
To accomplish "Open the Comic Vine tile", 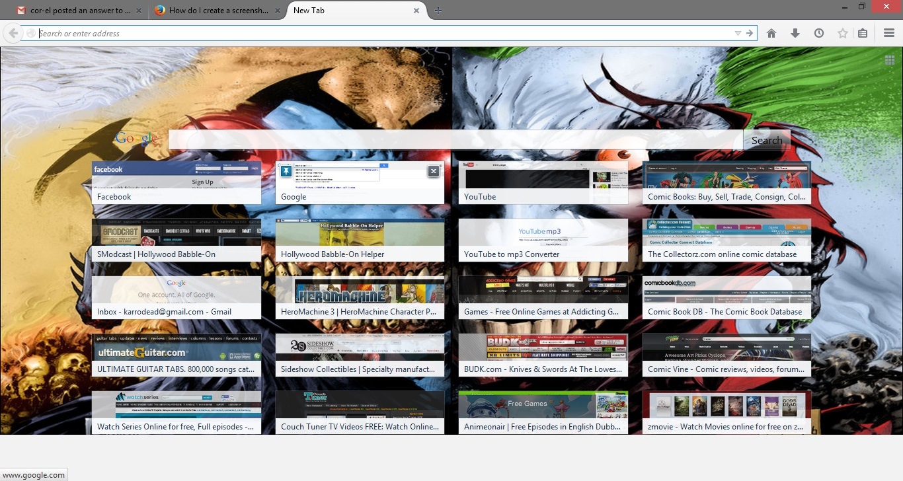I will click(x=726, y=355).
